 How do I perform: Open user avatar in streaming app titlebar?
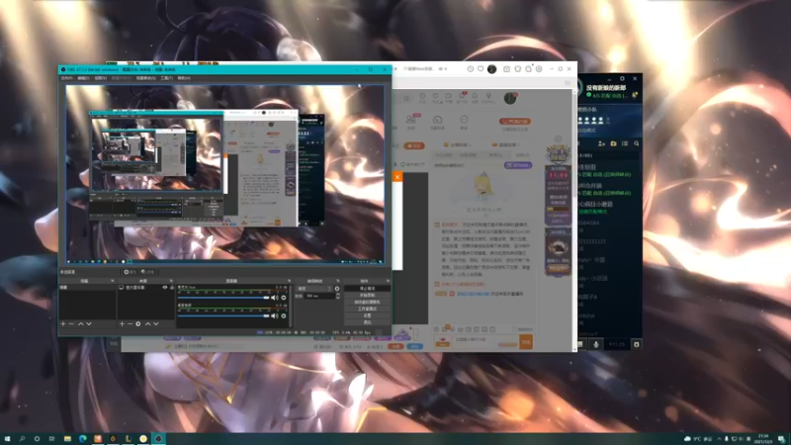(x=491, y=69)
